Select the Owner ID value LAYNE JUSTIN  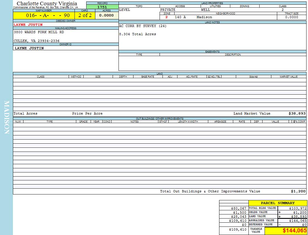(x=29, y=48)
